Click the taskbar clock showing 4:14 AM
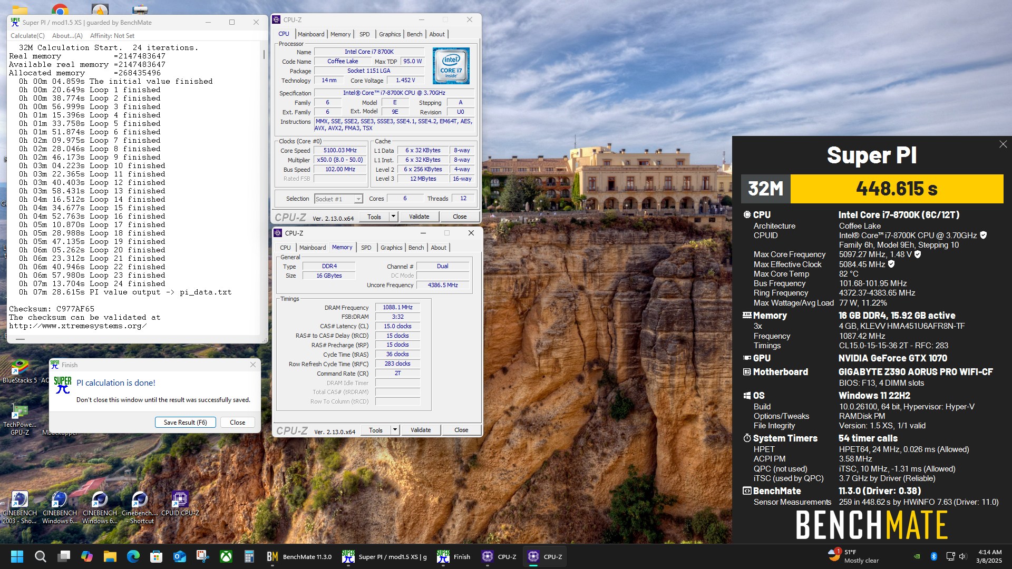Viewport: 1012px width, 569px height. 989,556
